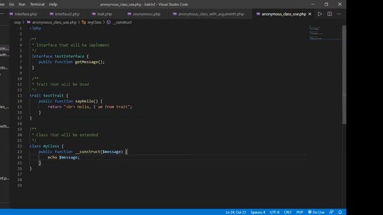Click the notifications bell in status bar
Screen dimensions: 383x215
(340, 212)
